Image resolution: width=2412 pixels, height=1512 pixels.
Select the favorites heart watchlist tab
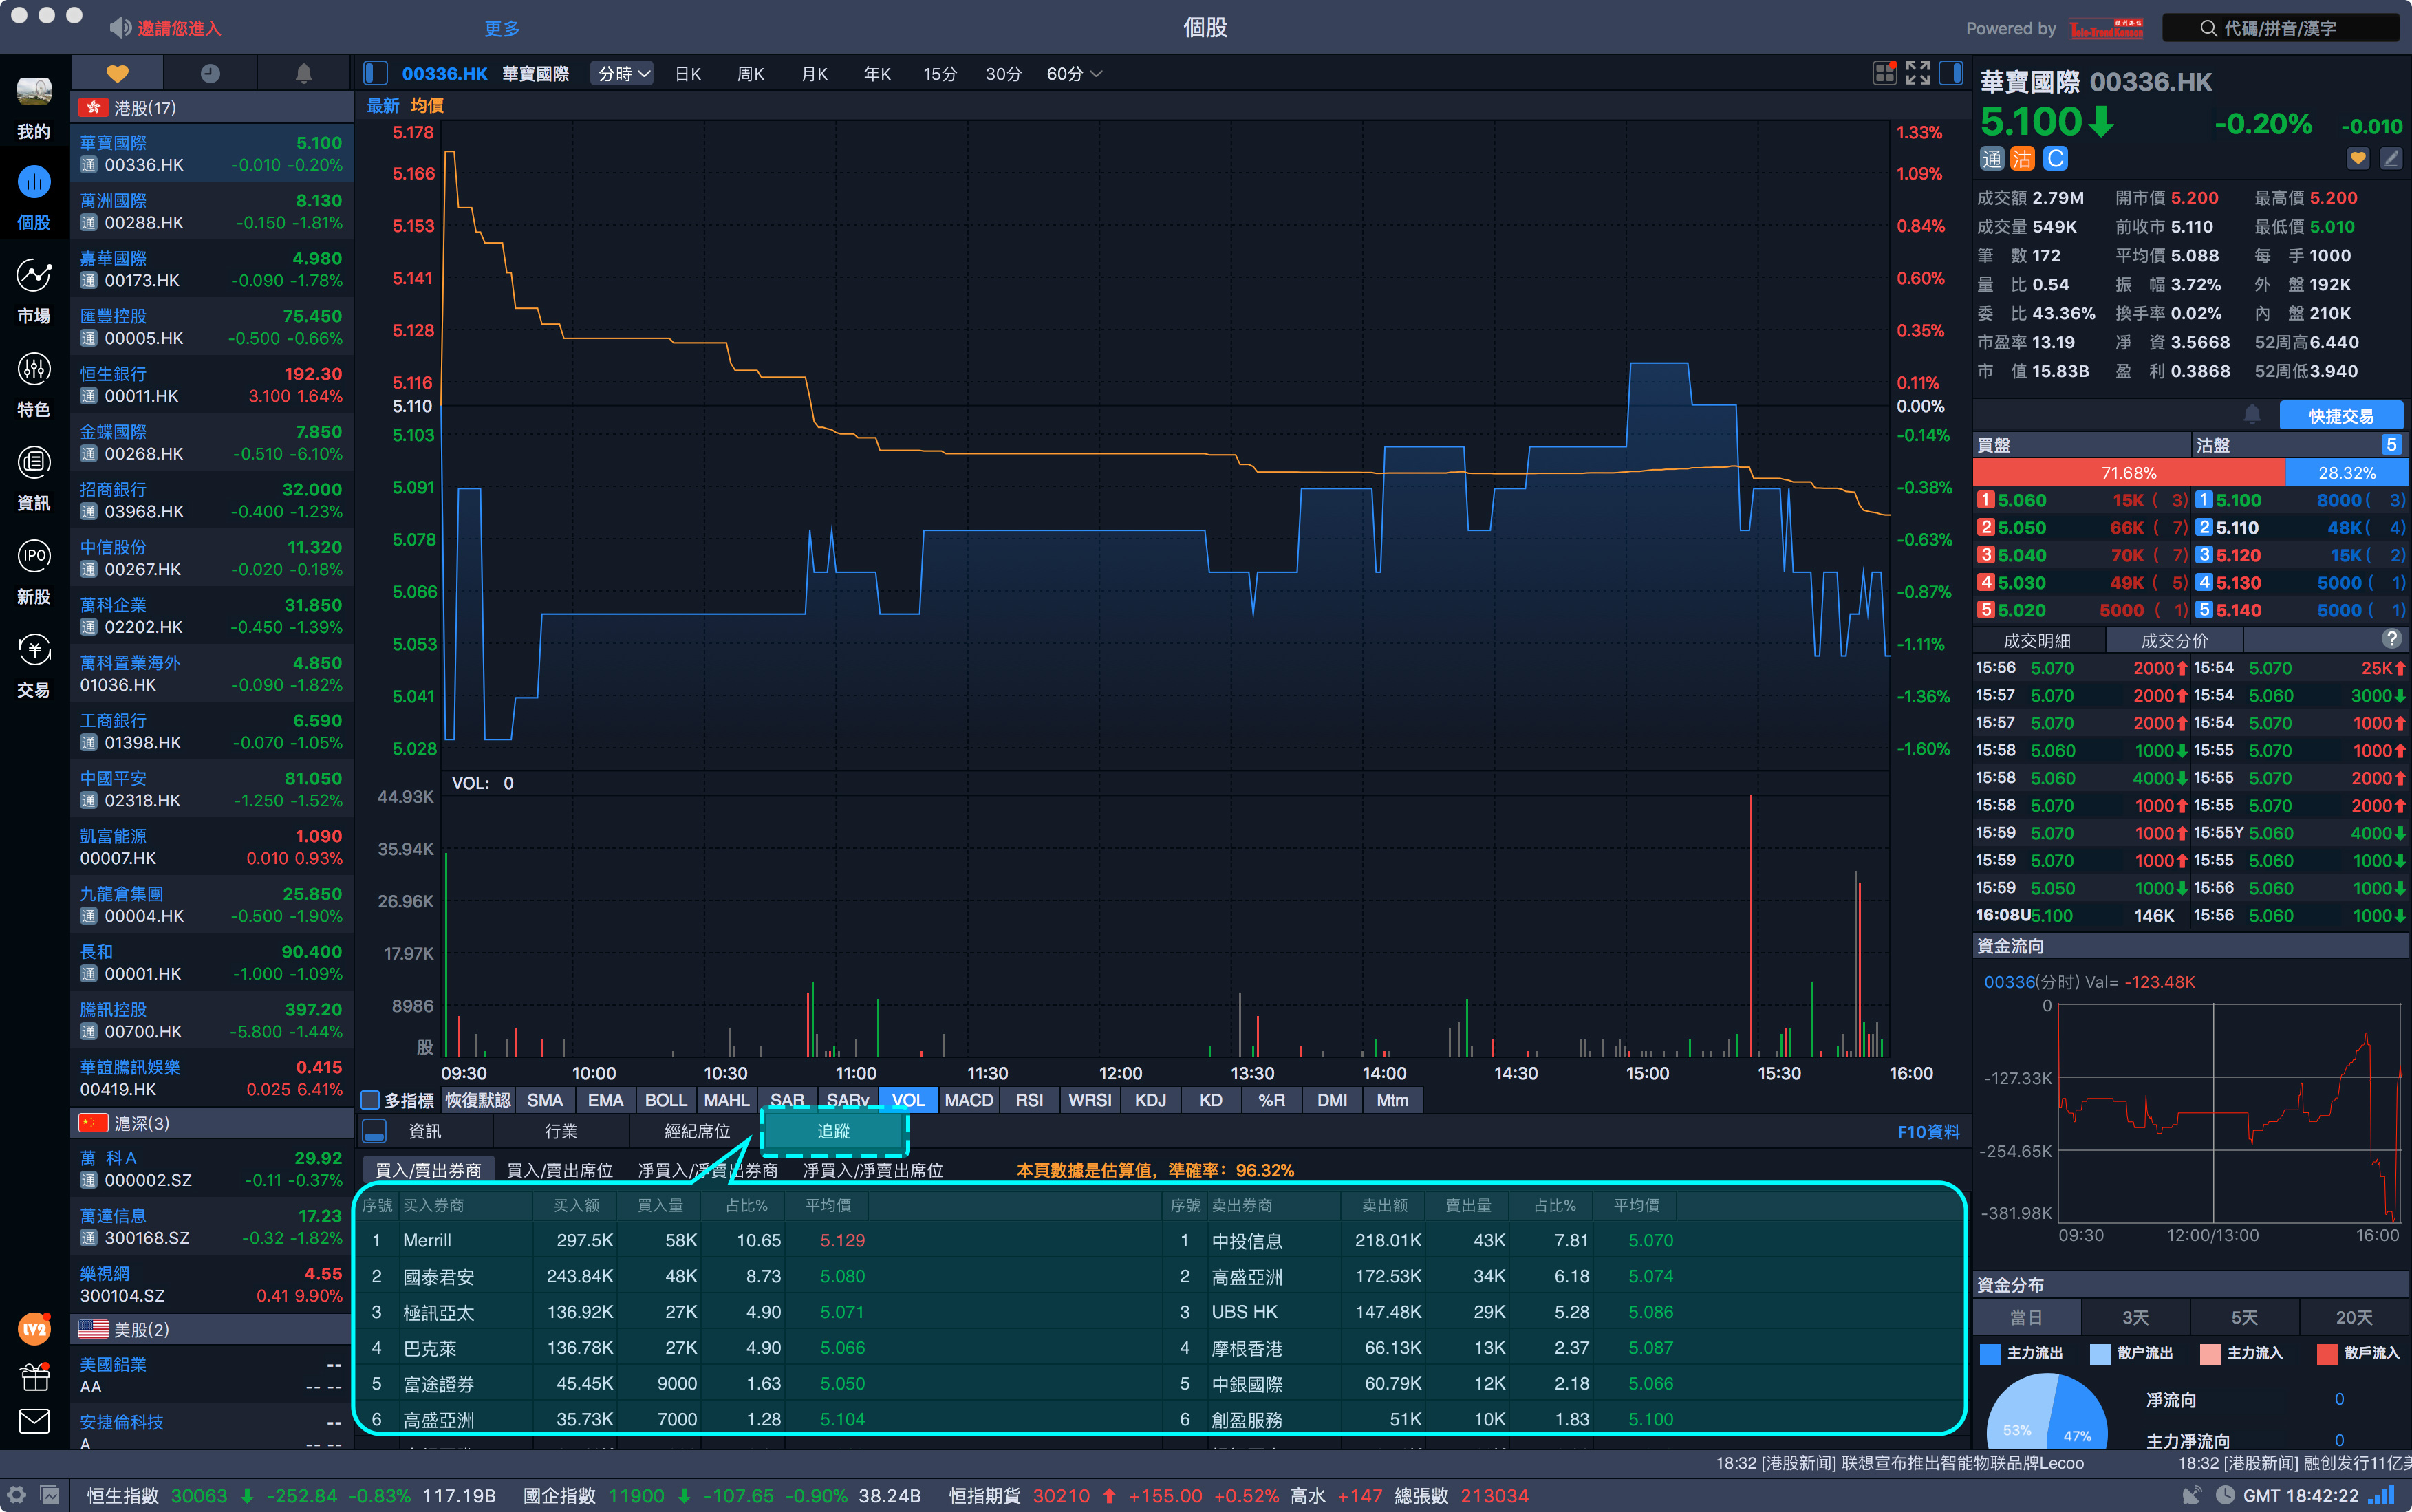117,73
